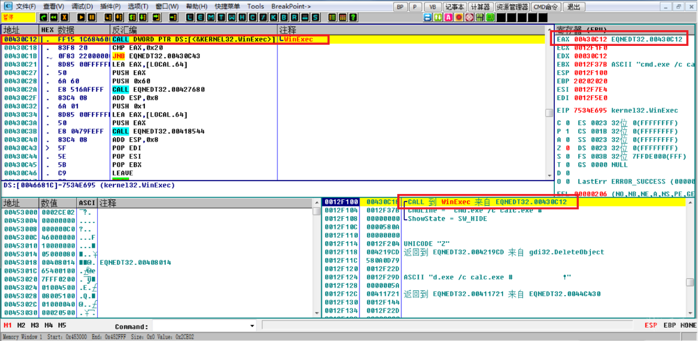Expand the BreakPoint-> menu
Viewport: 698px width, 341px height.
click(291, 6)
